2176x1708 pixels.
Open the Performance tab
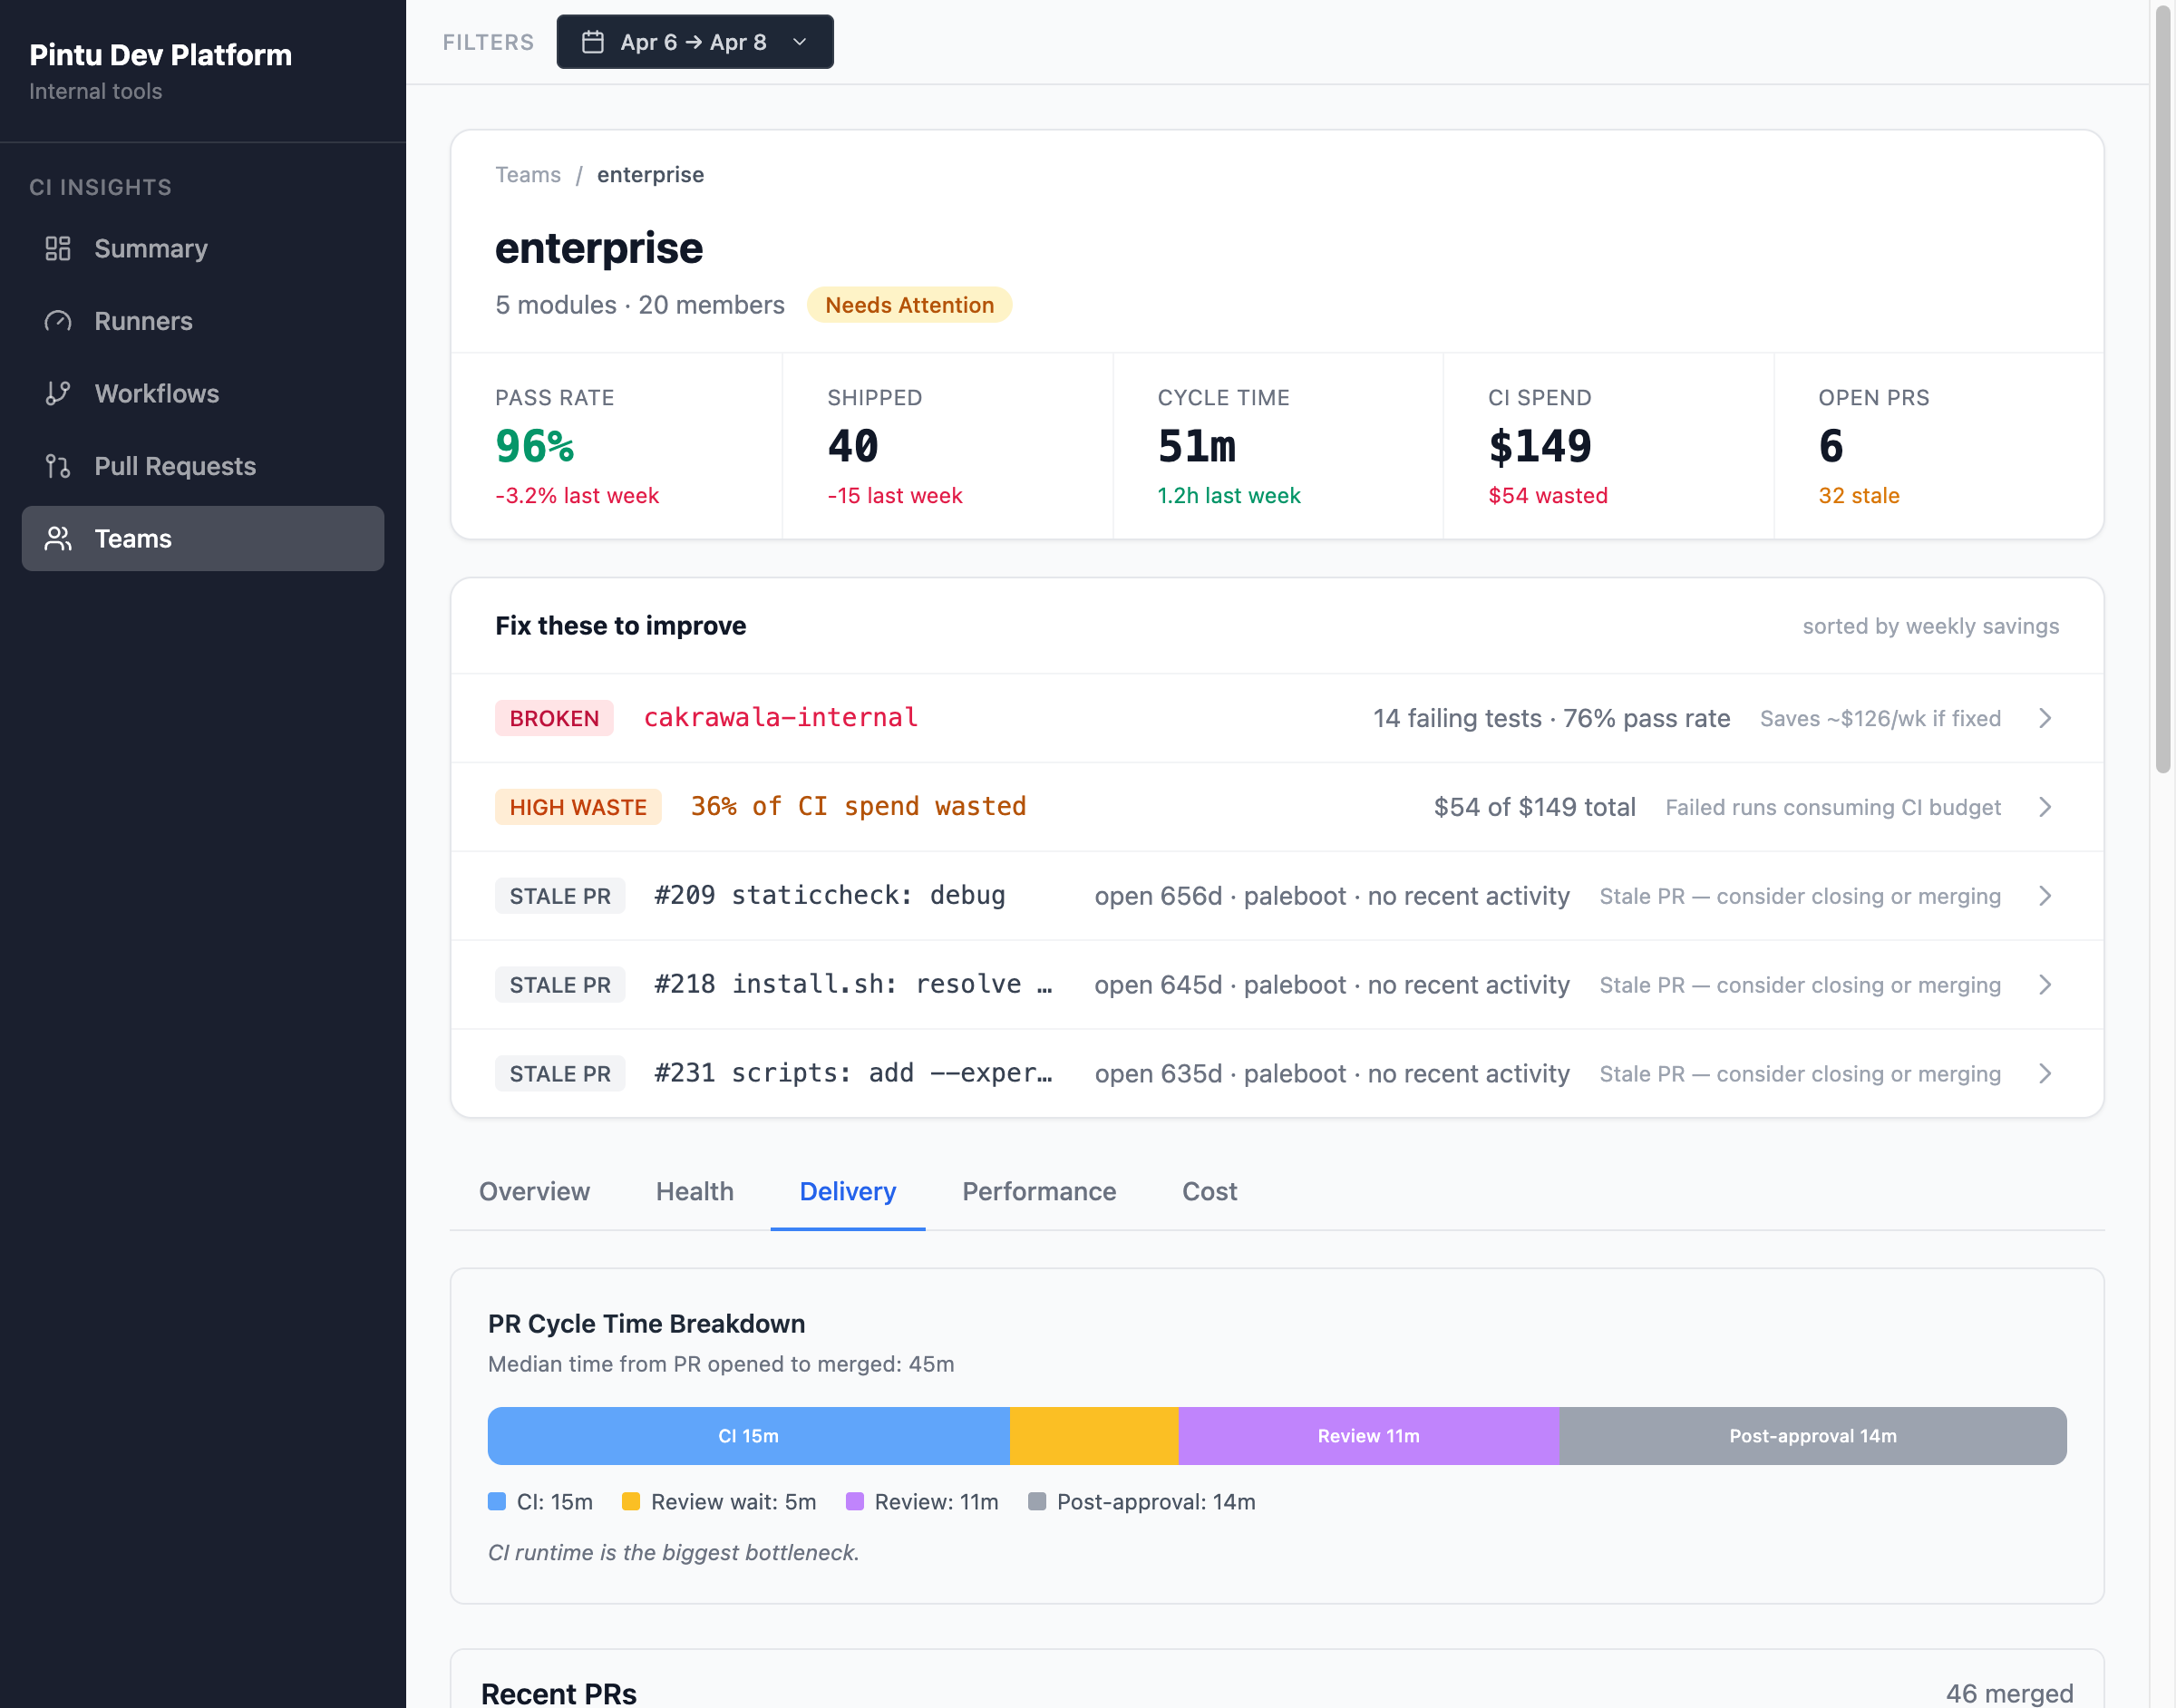(1038, 1191)
